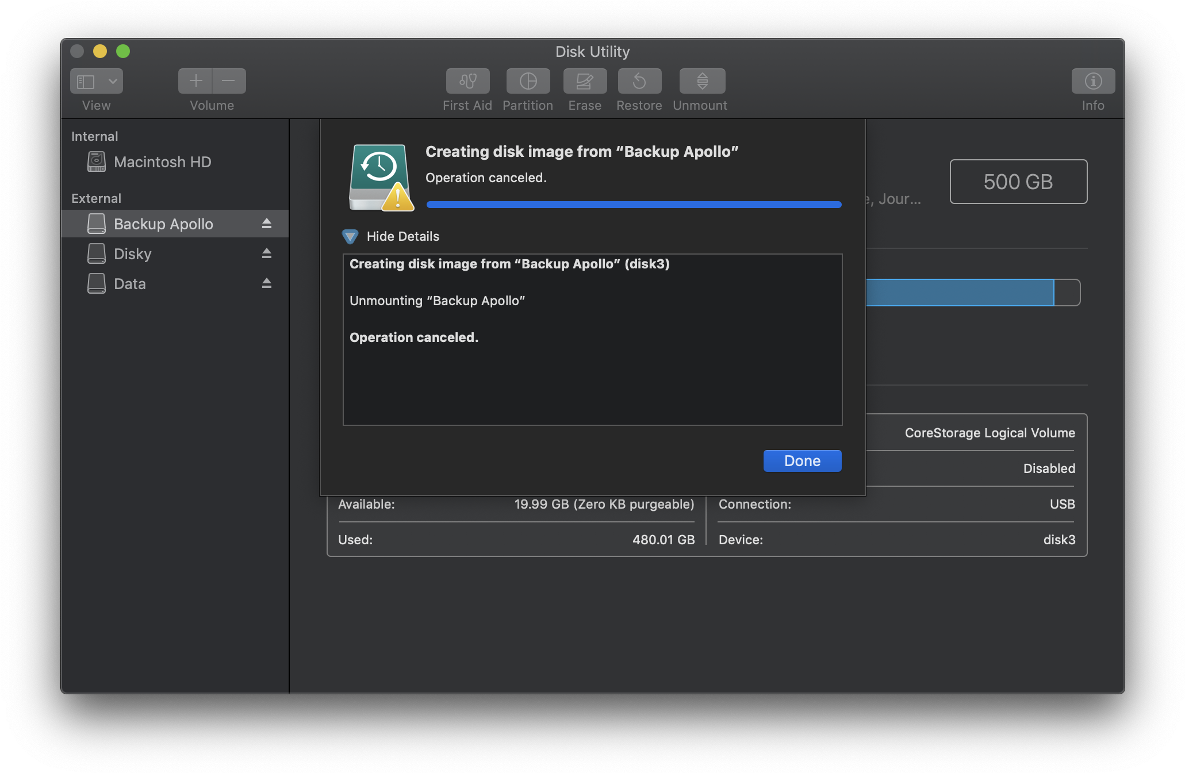Screen dimensions: 1185x773
Task: Click the First Aid stethoscope icon
Action: tap(467, 81)
